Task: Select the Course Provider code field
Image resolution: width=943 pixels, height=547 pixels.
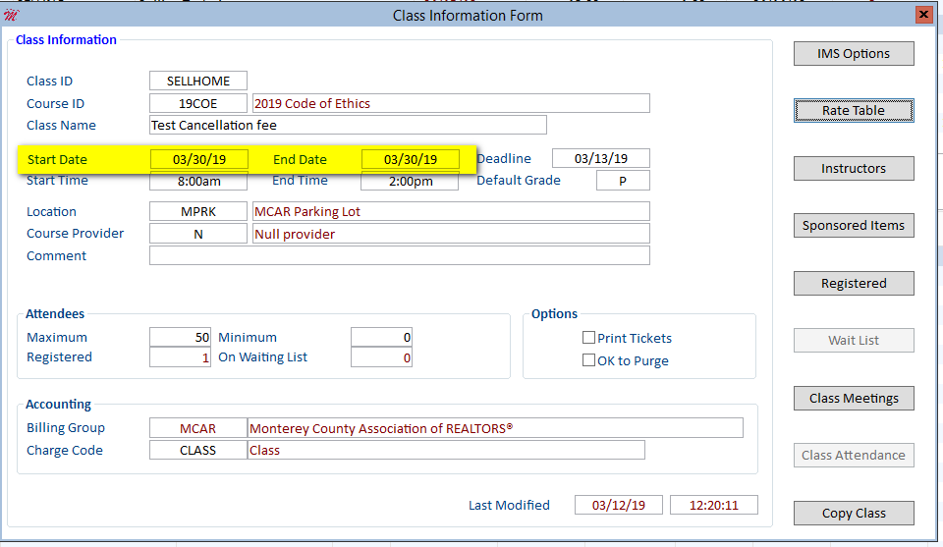Action: point(197,234)
